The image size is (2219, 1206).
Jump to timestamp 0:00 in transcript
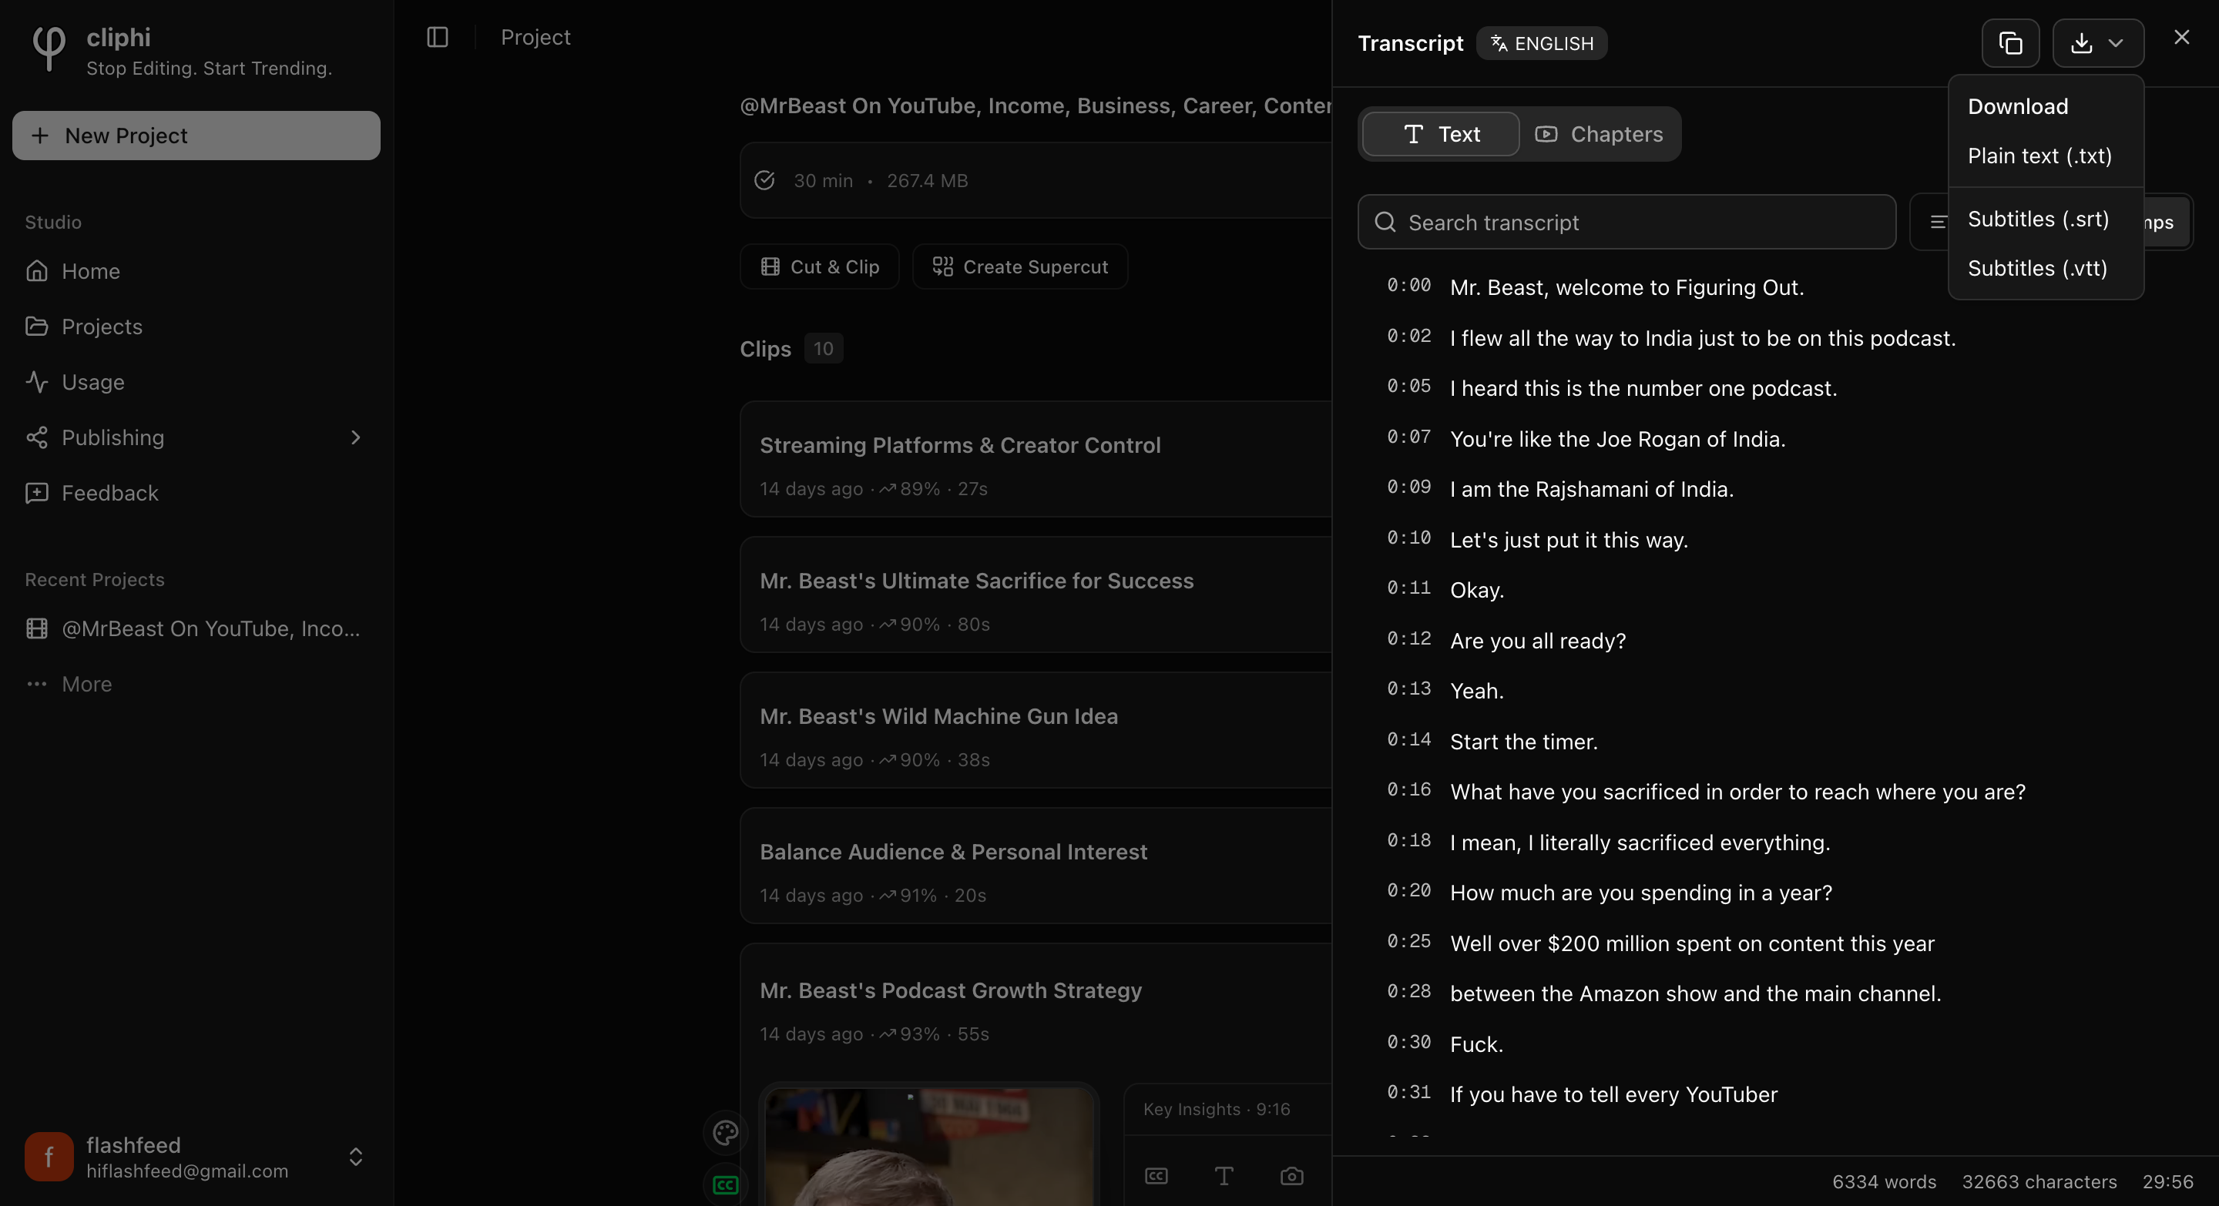click(x=1408, y=285)
